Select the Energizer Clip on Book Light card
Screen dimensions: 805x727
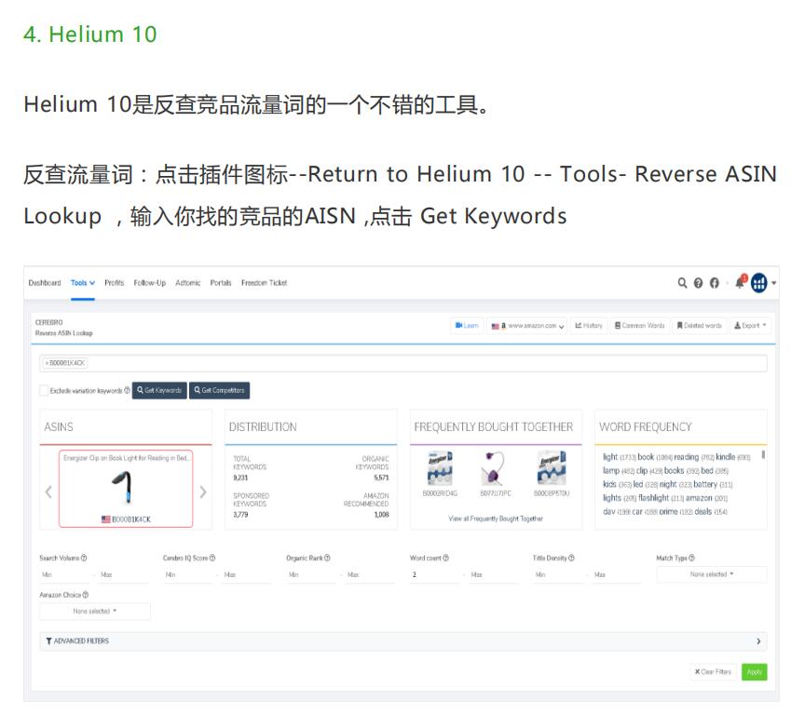(x=126, y=489)
